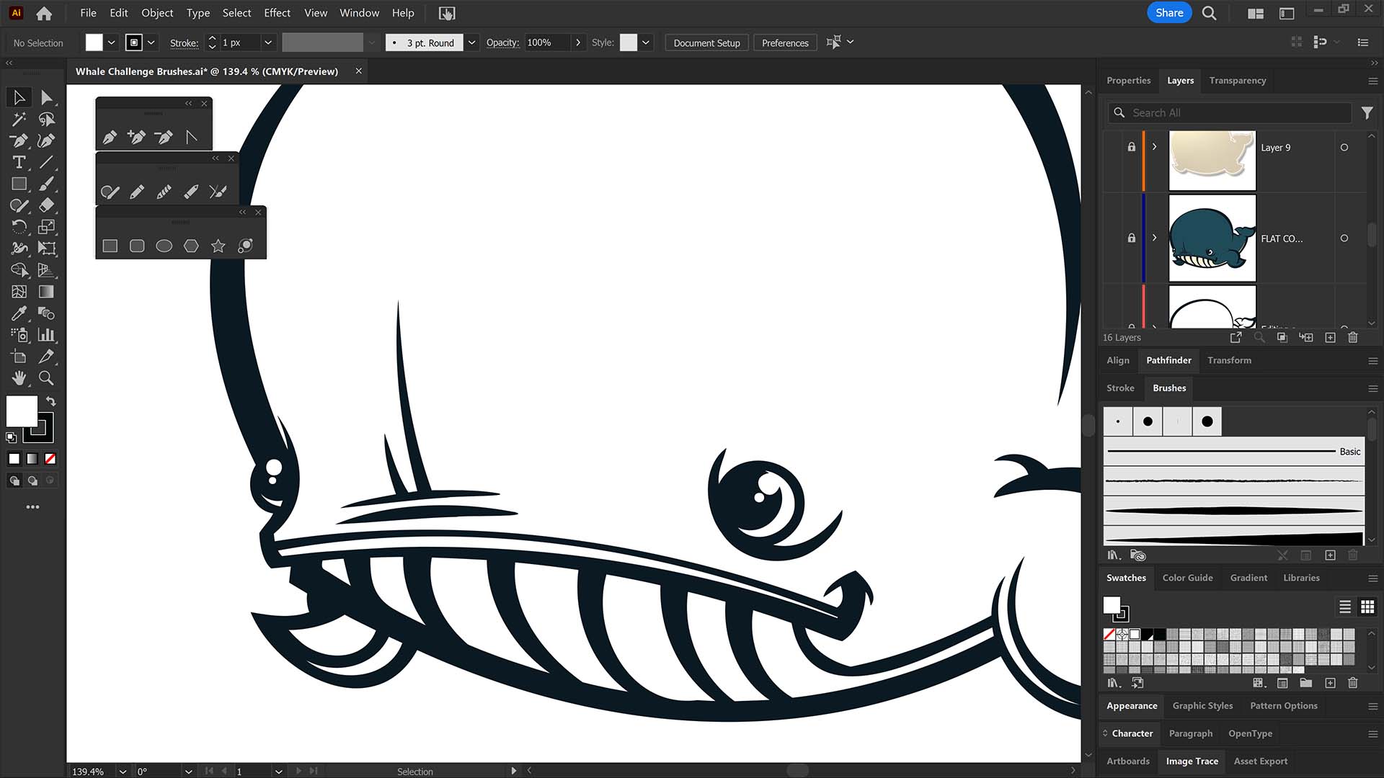Select the Selection tool arrow
Image resolution: width=1384 pixels, height=778 pixels.
(x=19, y=97)
